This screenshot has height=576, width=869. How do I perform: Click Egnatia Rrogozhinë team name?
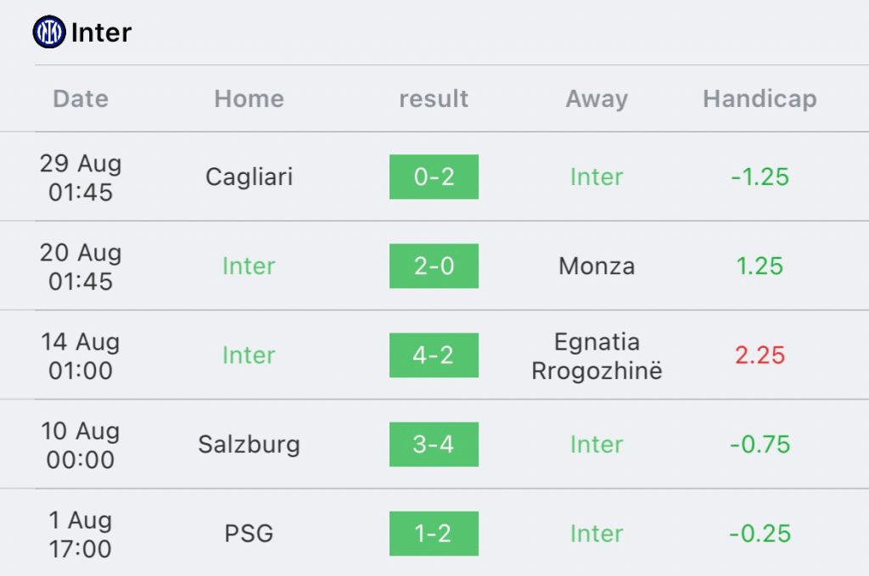coord(597,355)
